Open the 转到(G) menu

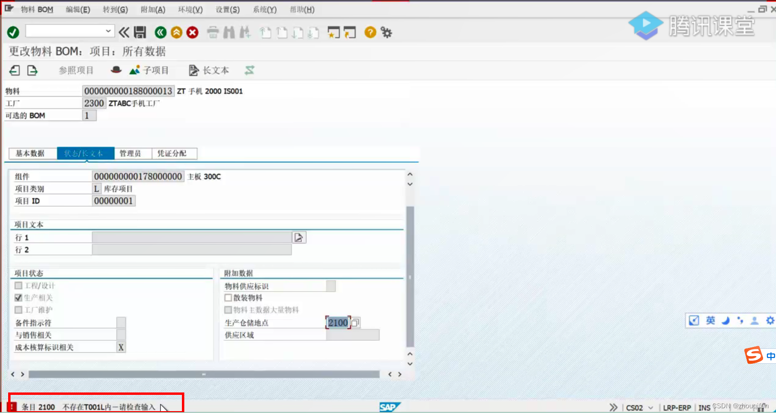tap(115, 10)
